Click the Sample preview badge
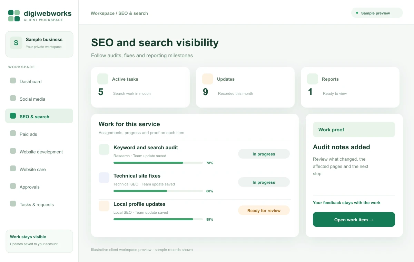Screen dimensions: 414x262 pos(377,13)
